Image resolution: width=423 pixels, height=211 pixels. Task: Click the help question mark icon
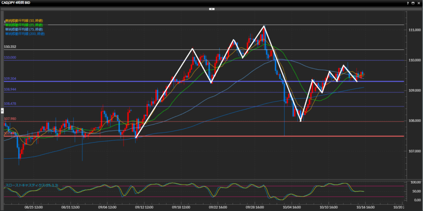click(408, 2)
